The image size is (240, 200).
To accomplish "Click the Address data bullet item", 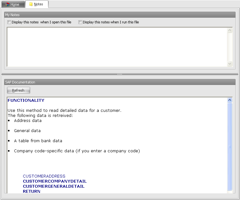I will click(x=28, y=121).
